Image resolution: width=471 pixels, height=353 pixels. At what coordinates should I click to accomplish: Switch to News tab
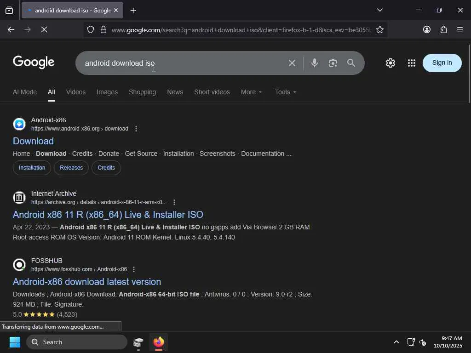point(175,92)
